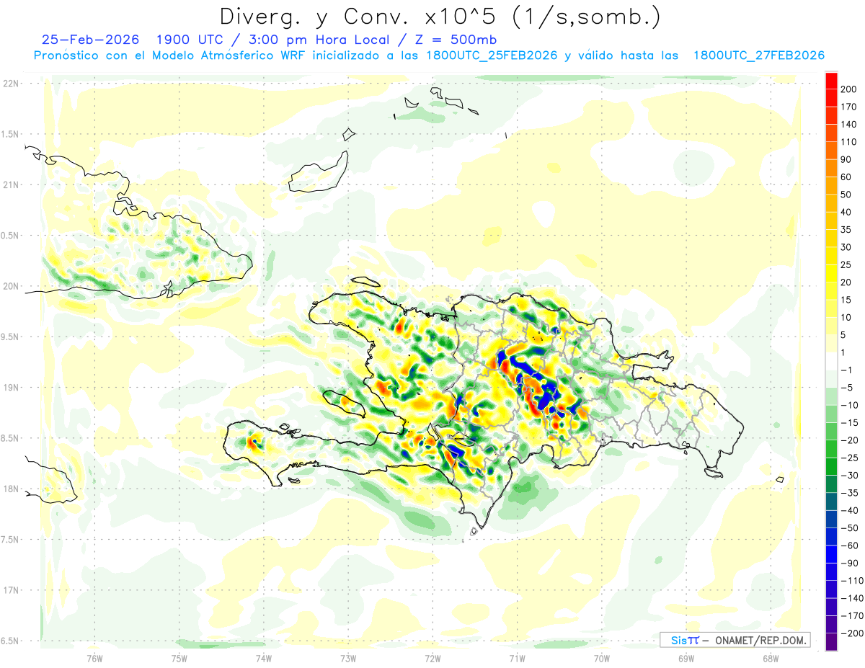Click the red swatch atop the color bar

click(x=831, y=79)
